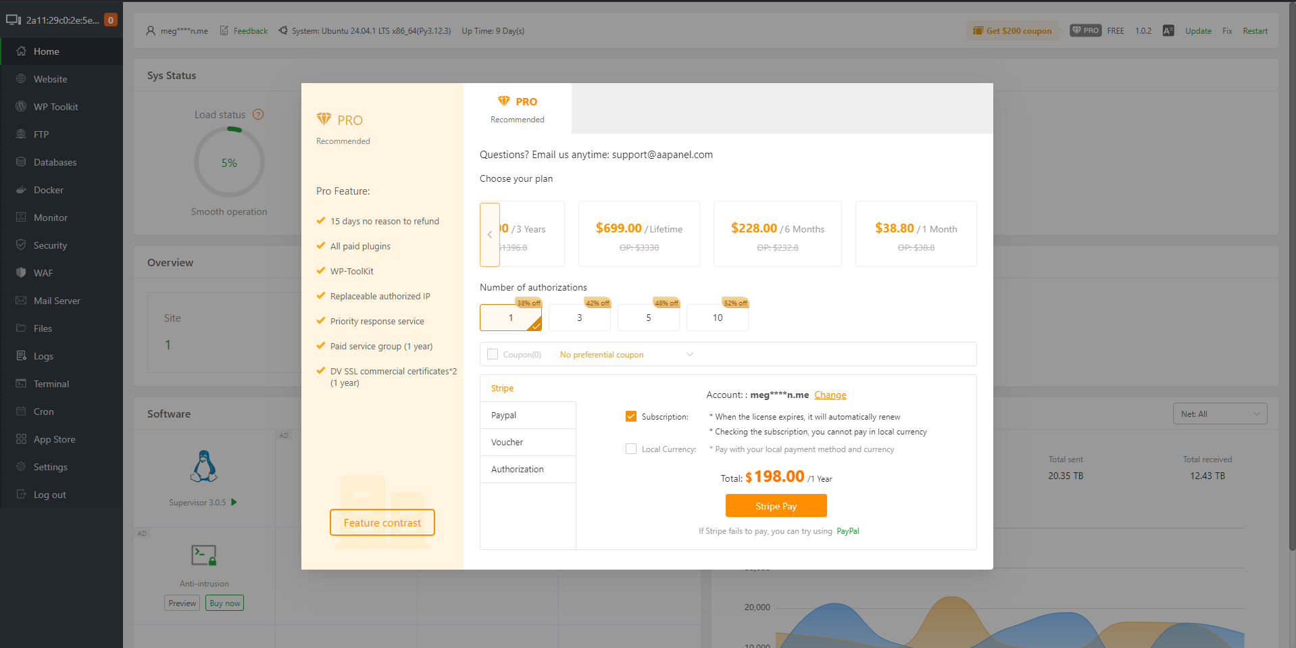This screenshot has width=1296, height=648.
Task: Switch to Voucher payment tab
Action: [x=528, y=443]
